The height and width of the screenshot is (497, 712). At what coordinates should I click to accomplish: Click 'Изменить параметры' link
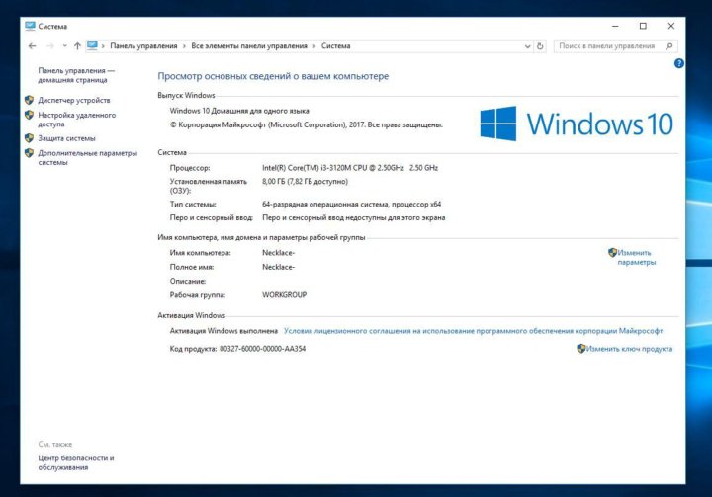[x=636, y=257]
